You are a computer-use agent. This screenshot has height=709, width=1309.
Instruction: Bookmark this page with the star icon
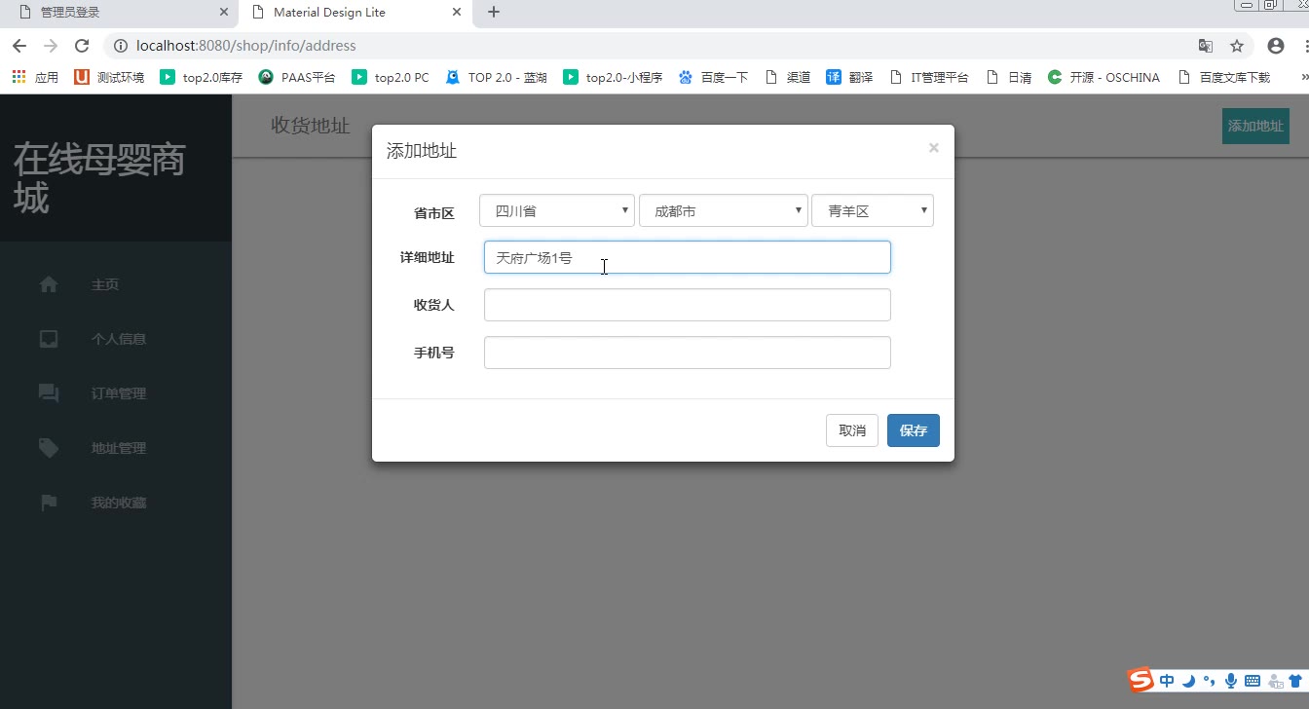pos(1237,46)
